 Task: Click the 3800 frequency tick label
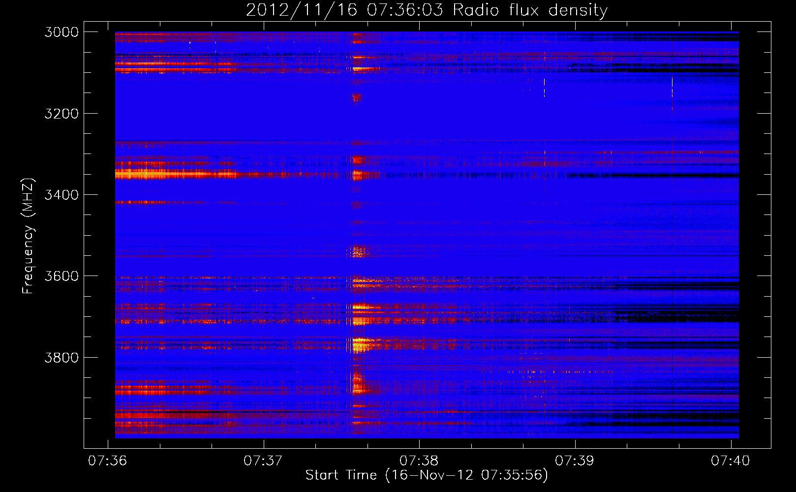click(x=61, y=358)
